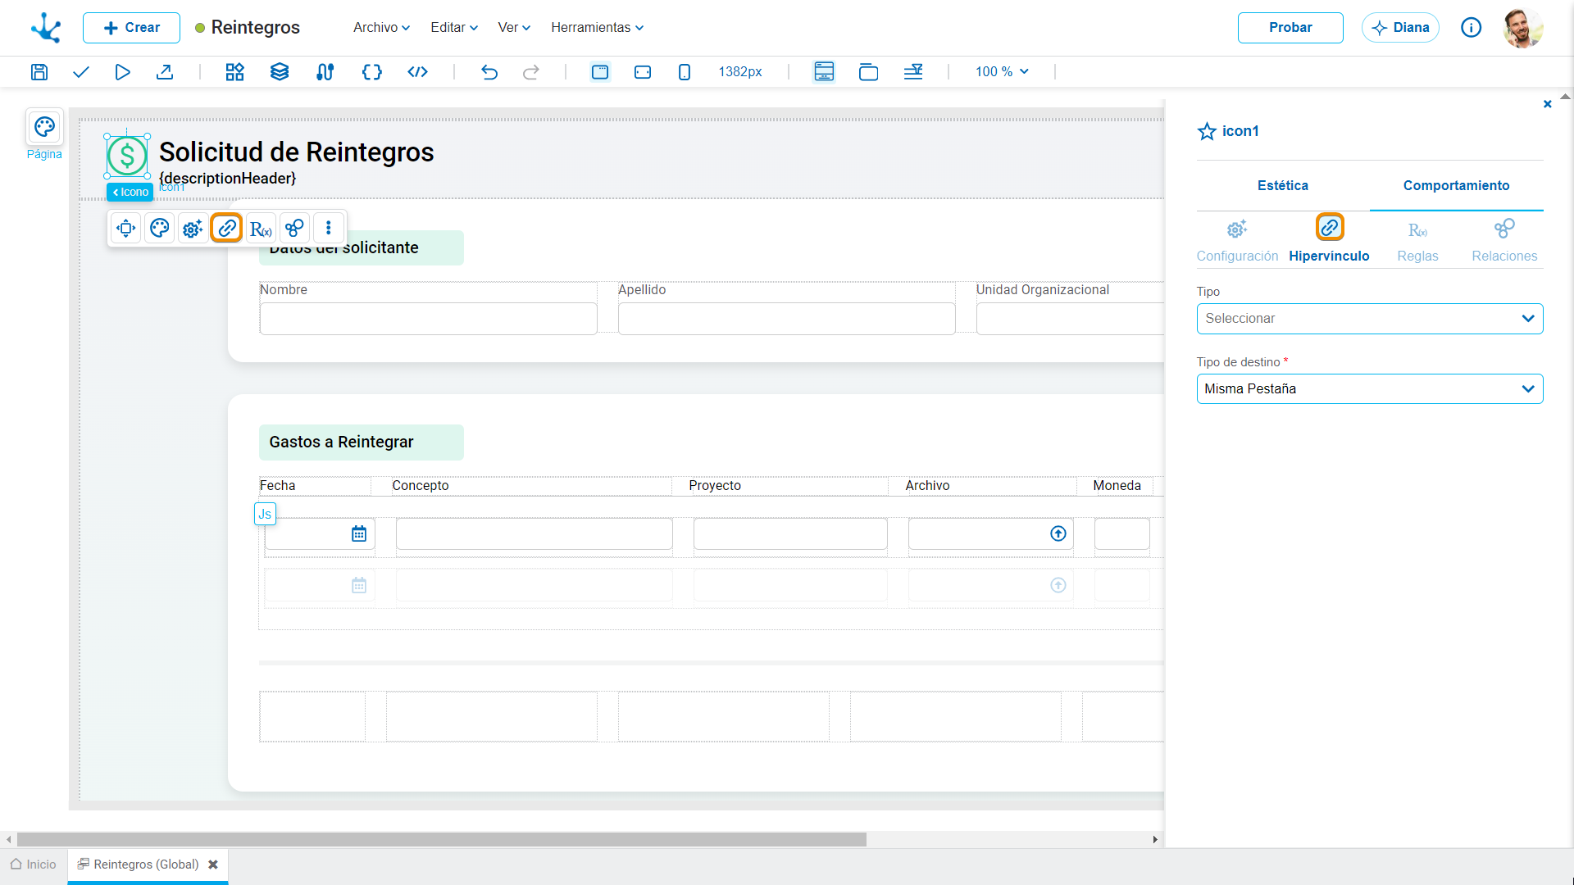This screenshot has height=885, width=1574.
Task: Switch to desktop viewport icon
Action: pos(600,72)
